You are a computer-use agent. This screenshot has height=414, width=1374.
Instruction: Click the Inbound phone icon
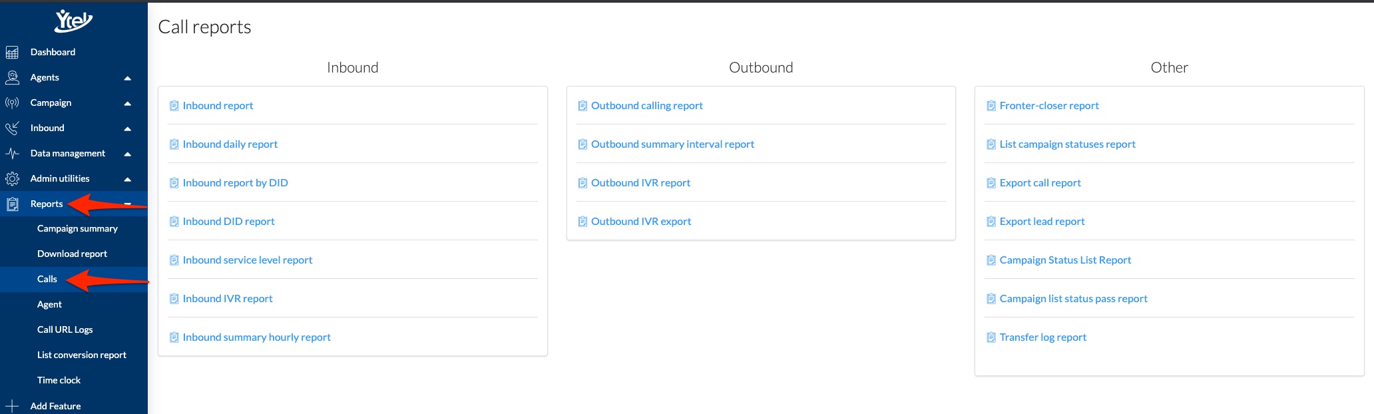click(x=12, y=128)
